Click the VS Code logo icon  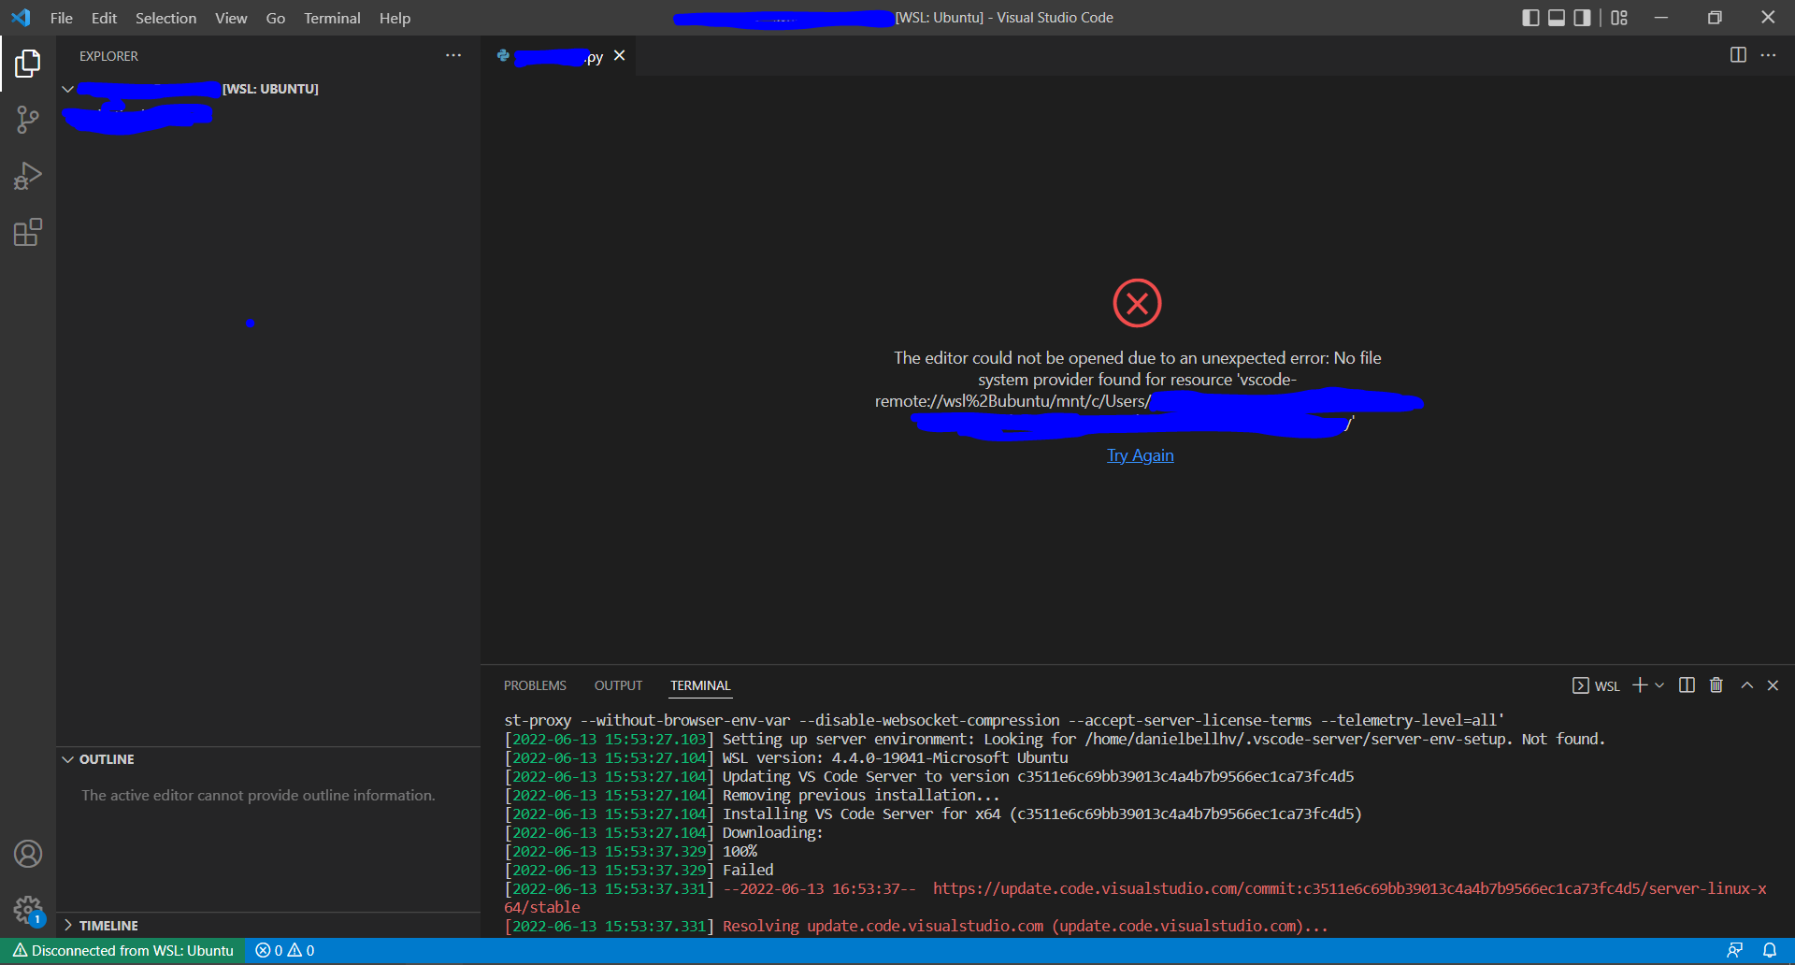click(21, 18)
